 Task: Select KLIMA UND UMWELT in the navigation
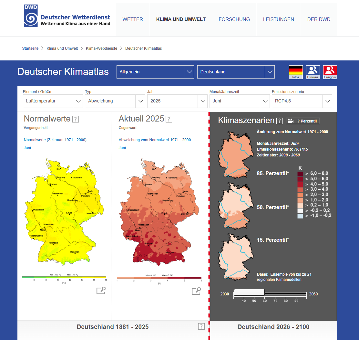[x=181, y=19]
